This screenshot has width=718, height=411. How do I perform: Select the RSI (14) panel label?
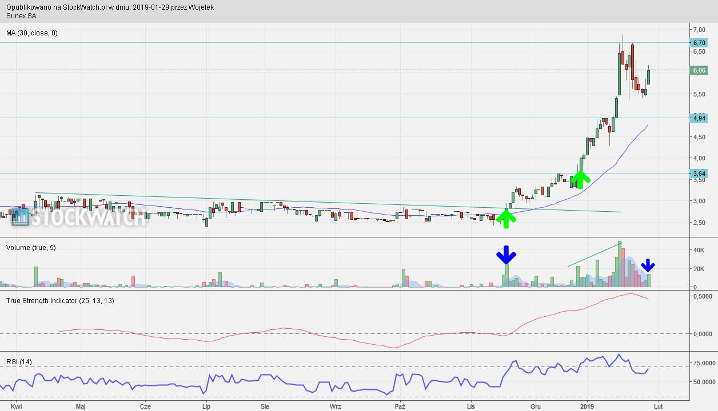pyautogui.click(x=19, y=361)
